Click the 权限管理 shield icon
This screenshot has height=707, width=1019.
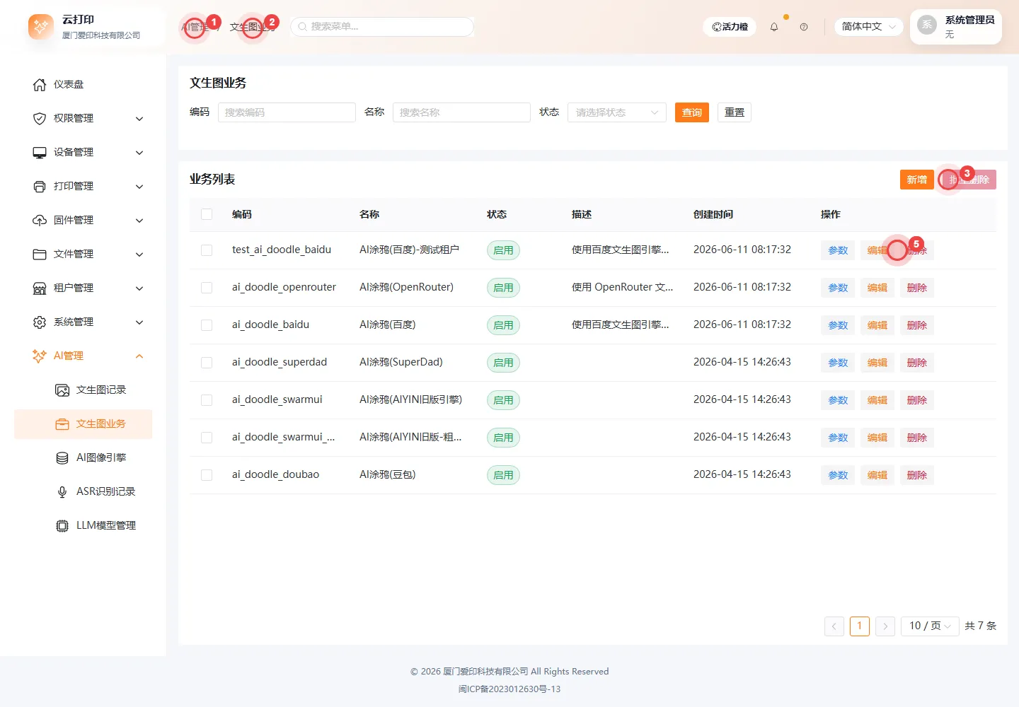point(40,119)
